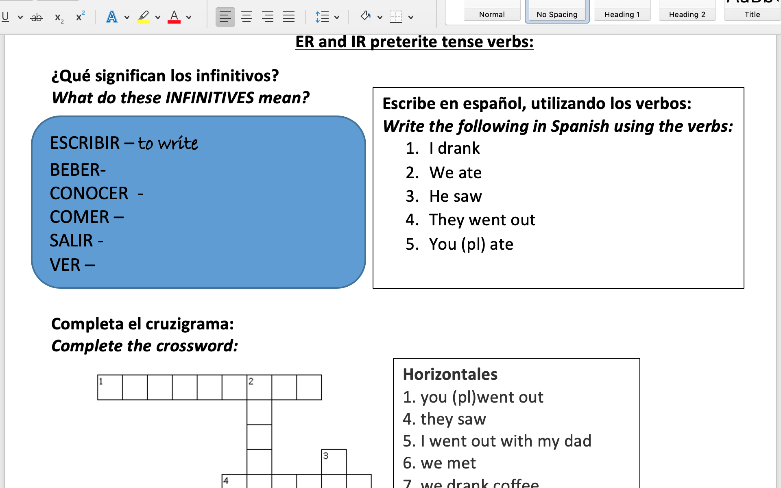Click list item '5. You (pl) ate'
Viewport: 781px width, 488px height.
459,244
